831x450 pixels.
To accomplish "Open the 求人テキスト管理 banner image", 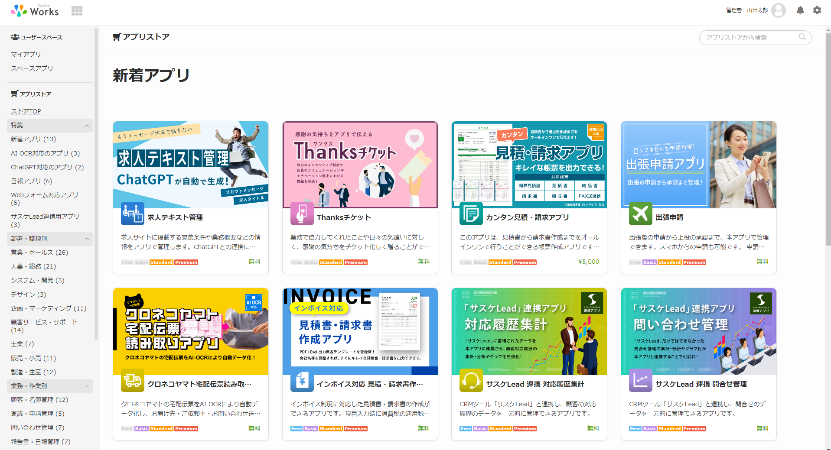I will 191,165.
